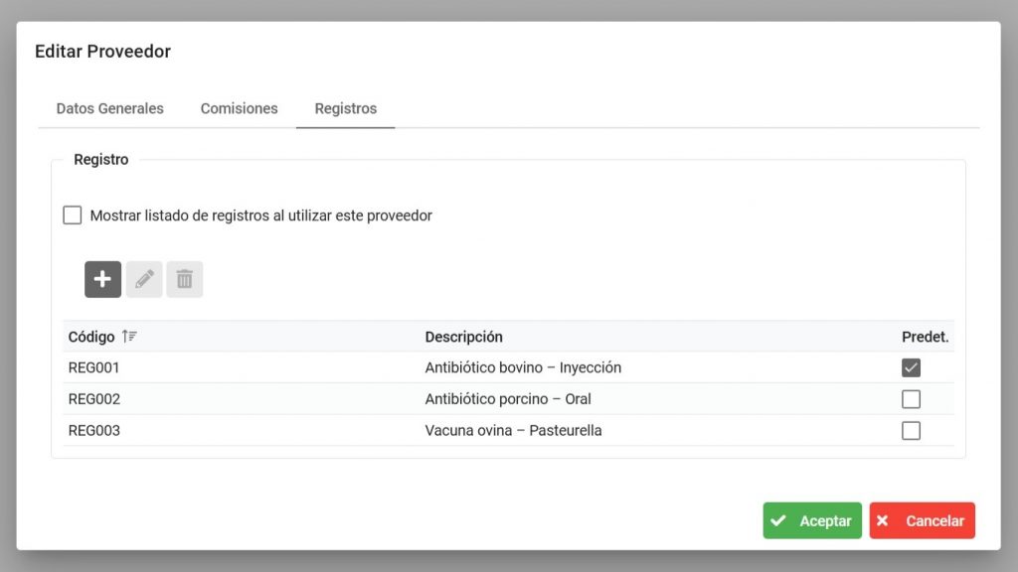This screenshot has width=1018, height=572.
Task: Enable Mostrar listado de registros checkbox
Action: (x=72, y=214)
